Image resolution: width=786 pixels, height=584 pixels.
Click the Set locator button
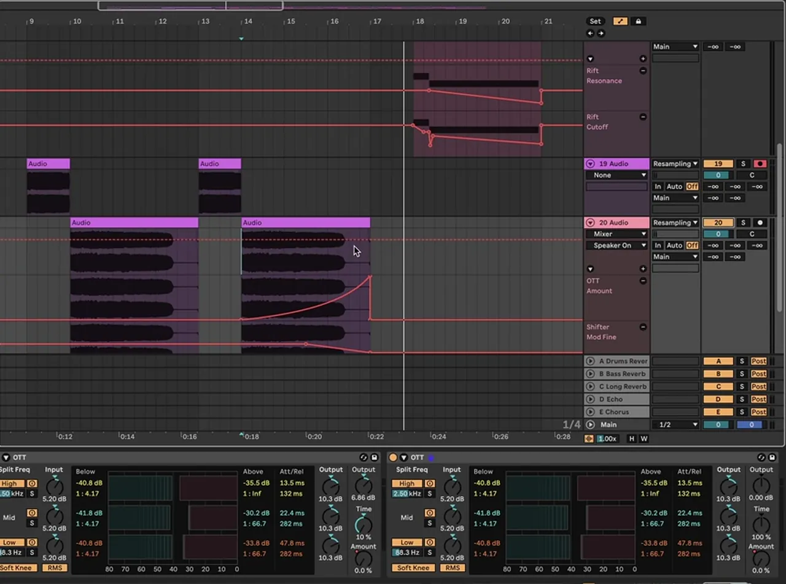coord(595,22)
